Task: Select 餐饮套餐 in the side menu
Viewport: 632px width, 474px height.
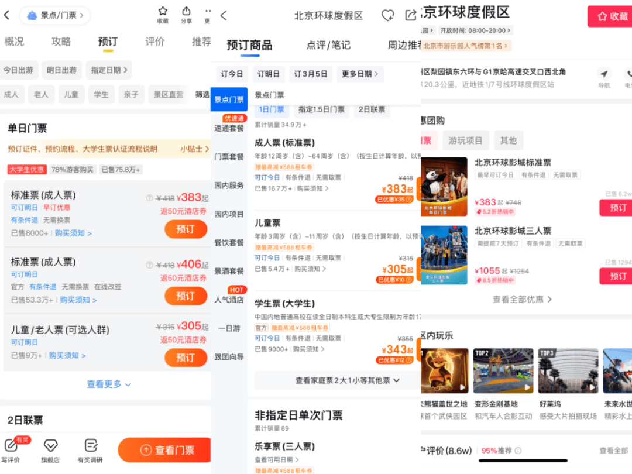Action: point(229,243)
